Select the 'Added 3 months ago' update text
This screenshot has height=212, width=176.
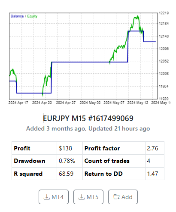56,128
